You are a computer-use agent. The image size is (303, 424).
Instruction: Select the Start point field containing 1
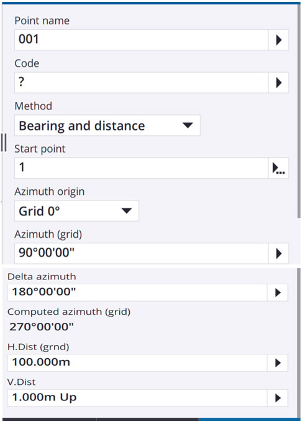pos(141,168)
